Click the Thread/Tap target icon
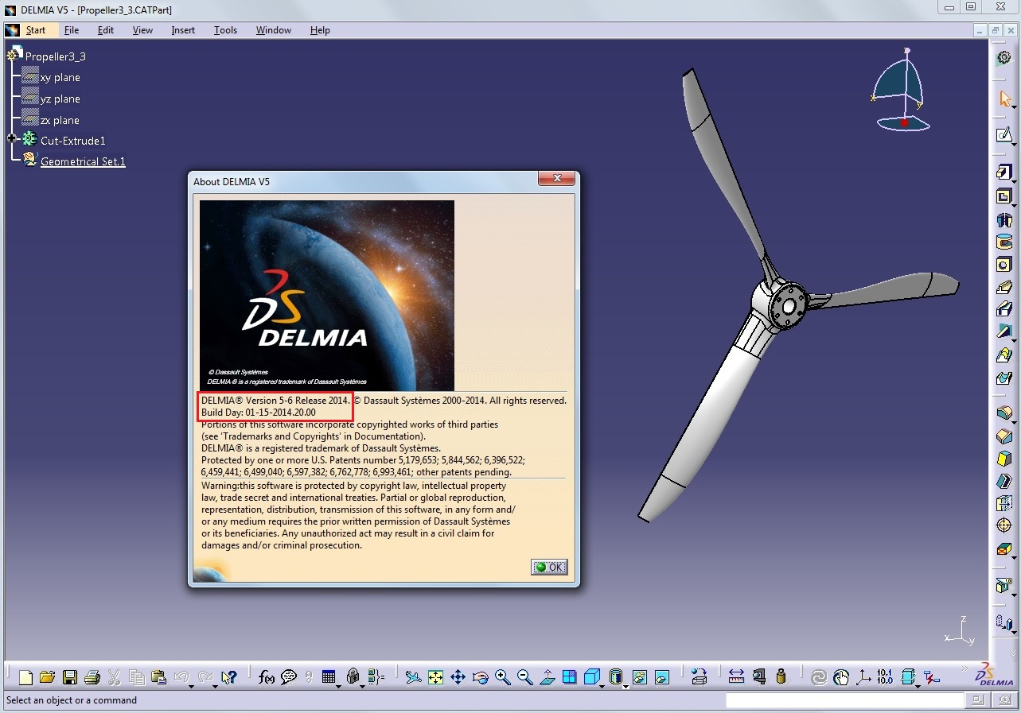The width and height of the screenshot is (1021, 713). [x=1003, y=525]
